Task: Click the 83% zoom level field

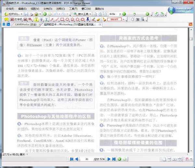Action: [114, 14]
